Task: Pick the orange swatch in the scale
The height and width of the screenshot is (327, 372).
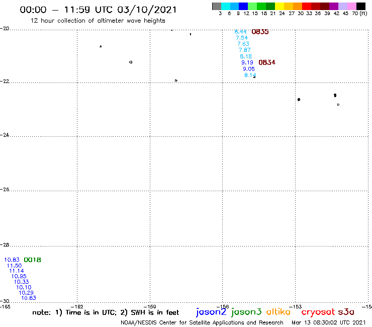Action: click(298, 6)
